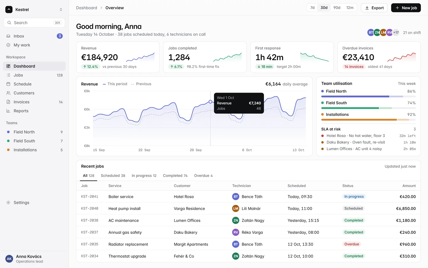Open the Hotel Rosa SLA risk item
Screen dimensions: 428x268
[369, 136]
